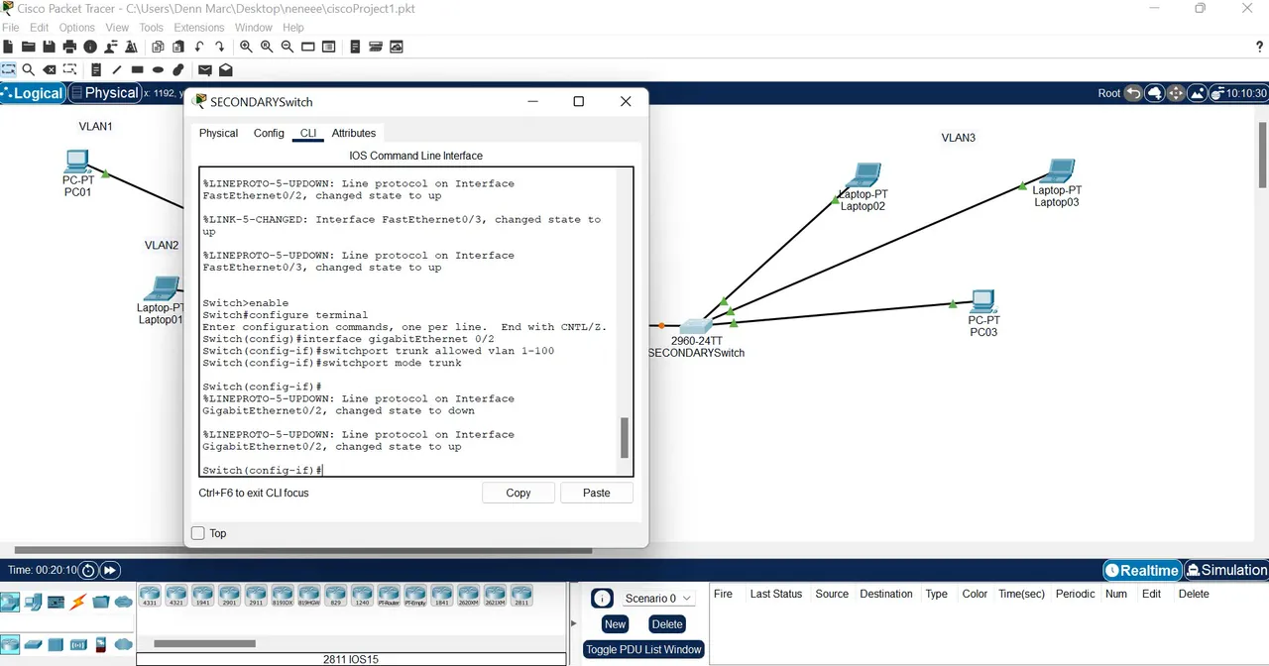Viewport: 1269px width, 666px height.
Task: Click the Undo arrow icon
Action: [199, 47]
